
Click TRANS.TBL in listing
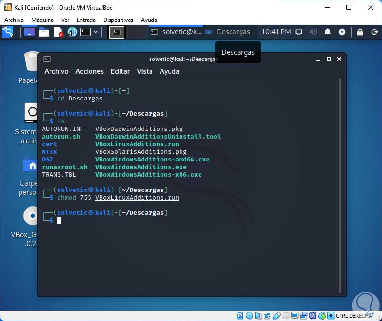coord(59,175)
